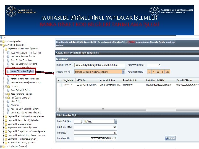Collapse Saymanlık Memur Maaş İşlemleri node
The height and width of the screenshot is (149, 199).
click(4, 49)
